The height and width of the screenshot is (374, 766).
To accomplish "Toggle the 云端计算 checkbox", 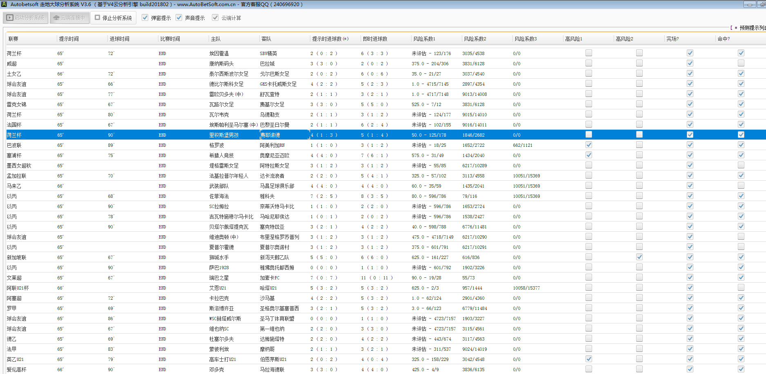I will [x=215, y=18].
